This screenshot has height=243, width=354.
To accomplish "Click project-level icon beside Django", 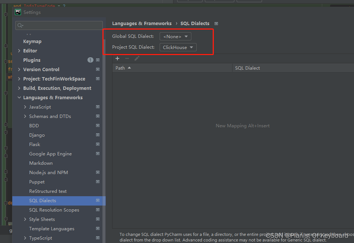I will tap(98, 135).
